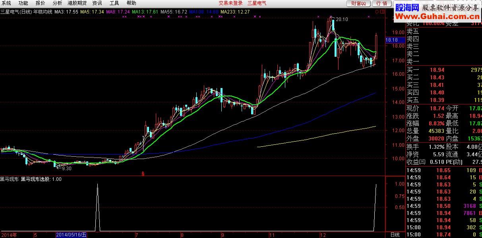Click the 交易未登录 trading login link
The height and width of the screenshot is (238, 482).
pyautogui.click(x=230, y=3)
